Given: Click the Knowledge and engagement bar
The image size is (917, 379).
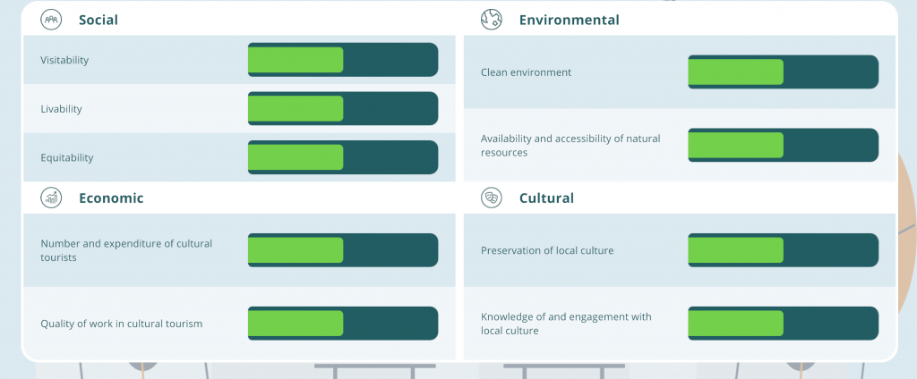Looking at the screenshot, I should (783, 323).
